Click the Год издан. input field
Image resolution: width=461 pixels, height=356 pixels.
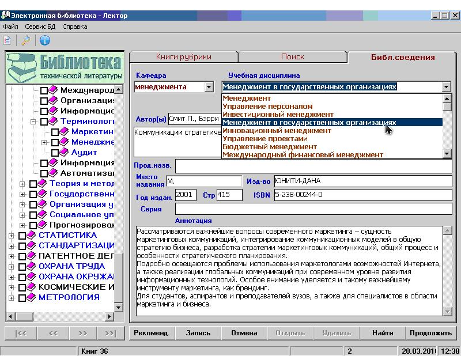coord(186,195)
